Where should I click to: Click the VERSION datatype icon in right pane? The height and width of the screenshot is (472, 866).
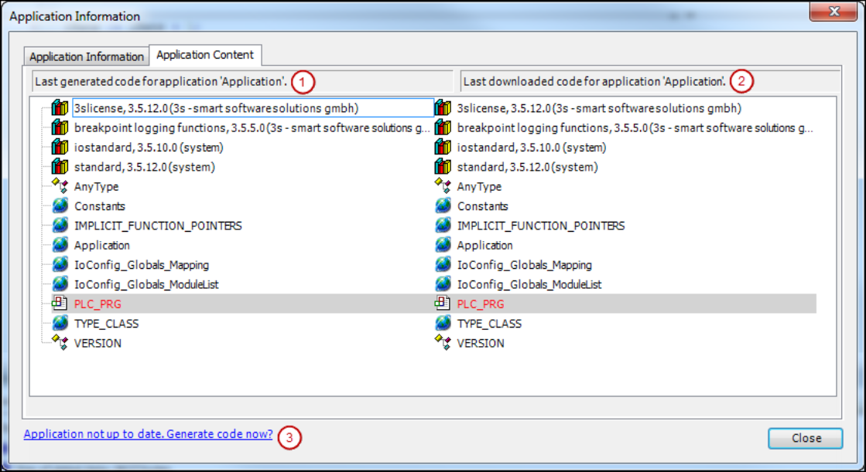click(443, 343)
